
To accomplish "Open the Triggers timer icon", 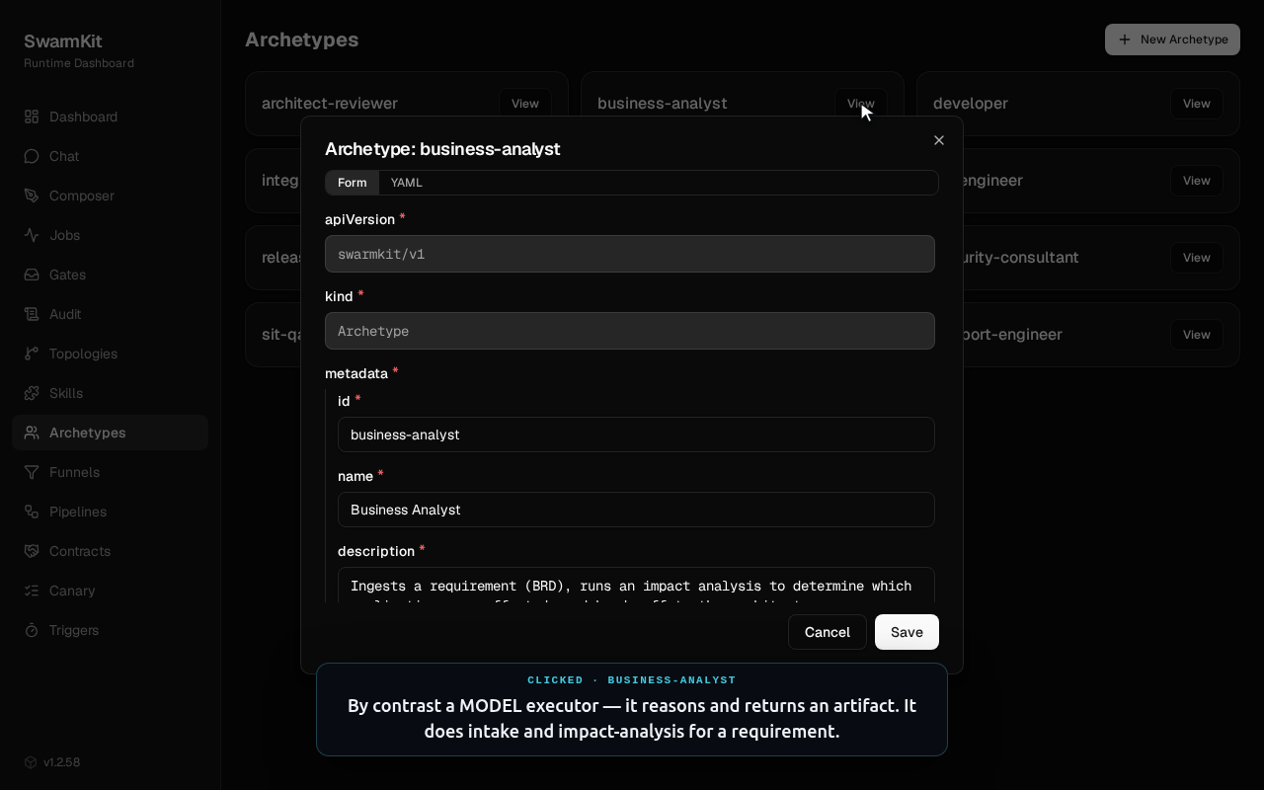I will 32,630.
